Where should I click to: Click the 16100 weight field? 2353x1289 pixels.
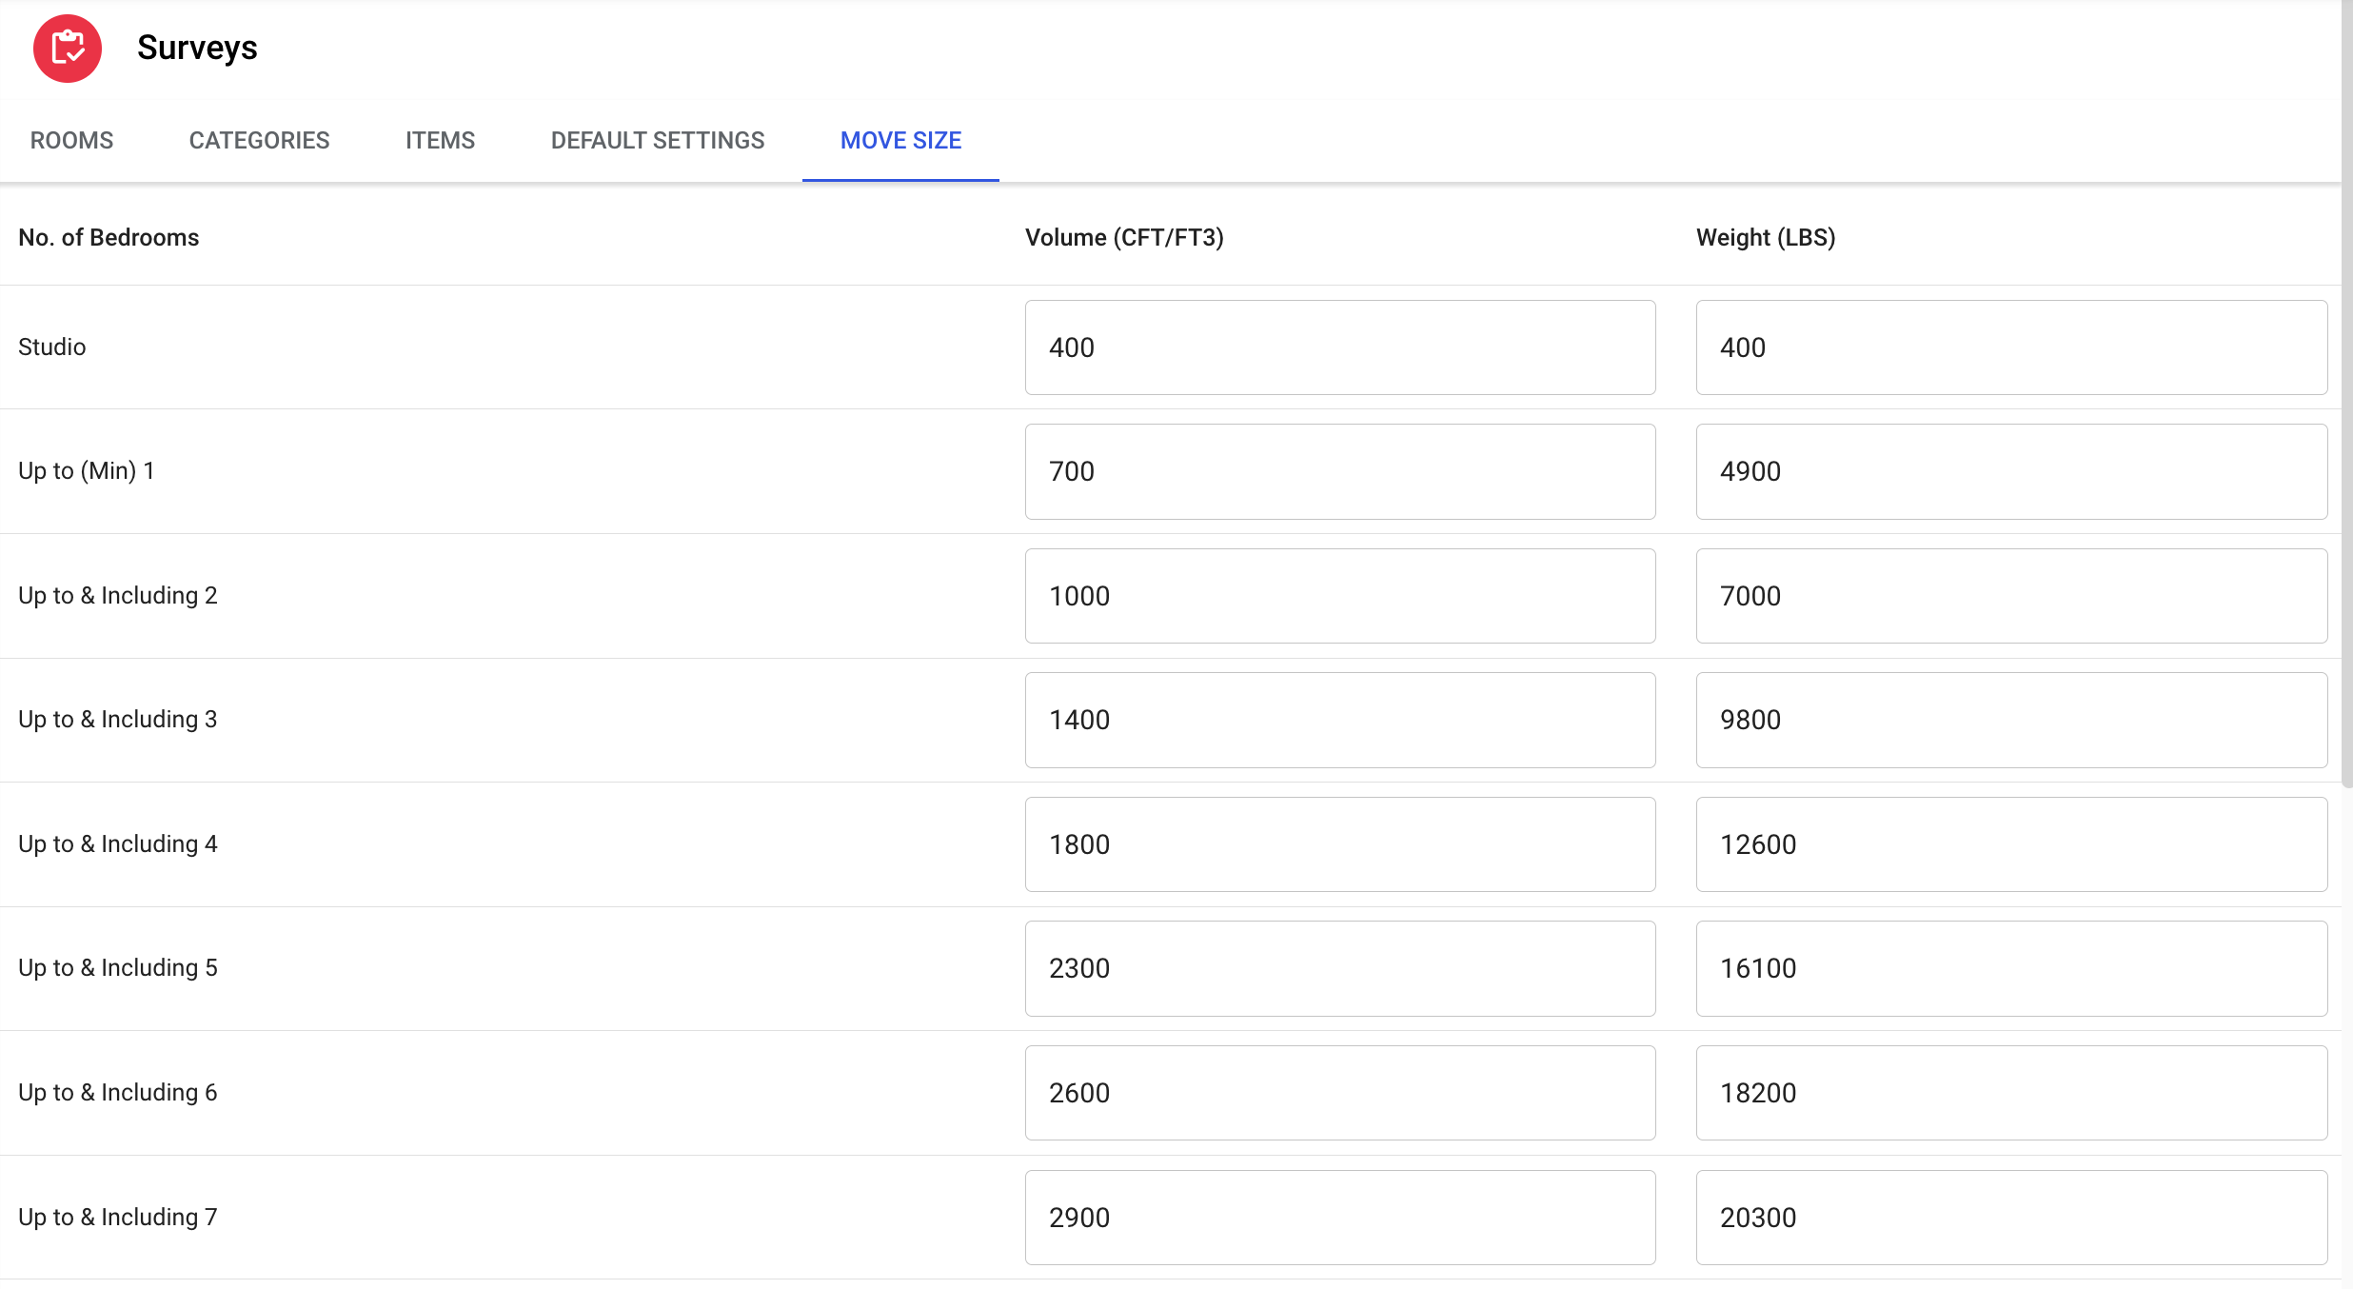click(x=2010, y=968)
